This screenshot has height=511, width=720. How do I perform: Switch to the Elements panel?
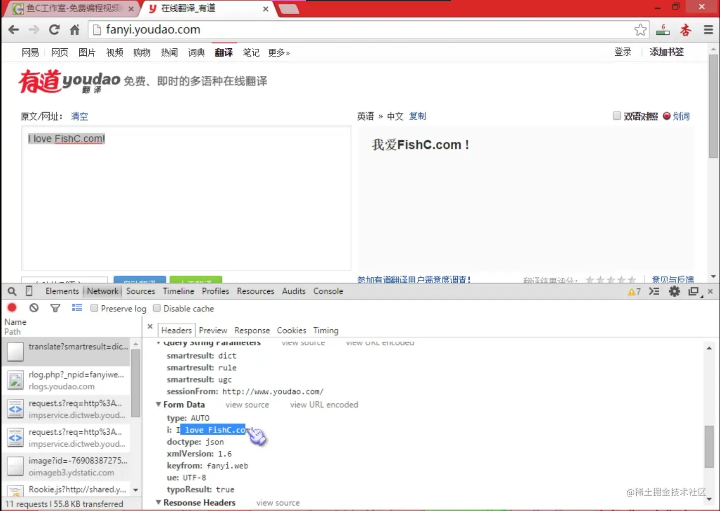(x=62, y=291)
